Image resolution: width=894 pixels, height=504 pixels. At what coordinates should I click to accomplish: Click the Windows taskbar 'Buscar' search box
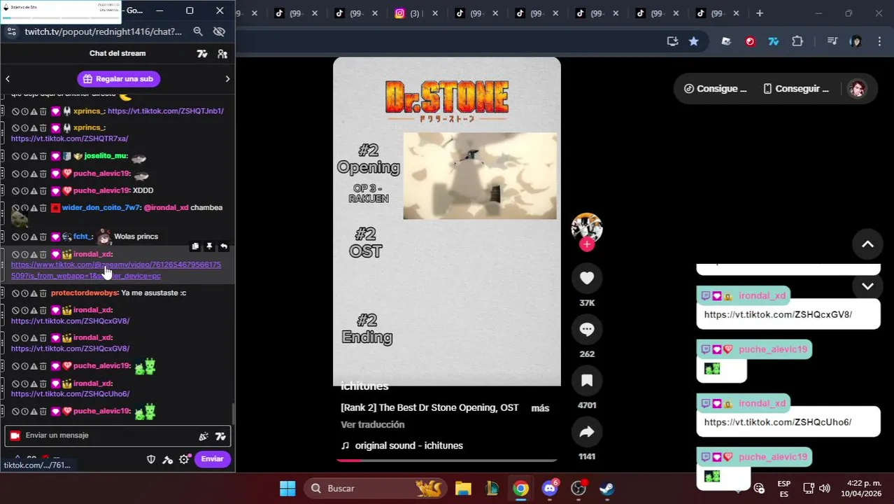coord(376,489)
